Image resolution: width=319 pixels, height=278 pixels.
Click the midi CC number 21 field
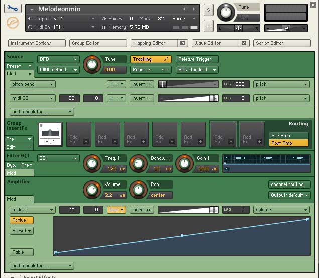[69, 210]
